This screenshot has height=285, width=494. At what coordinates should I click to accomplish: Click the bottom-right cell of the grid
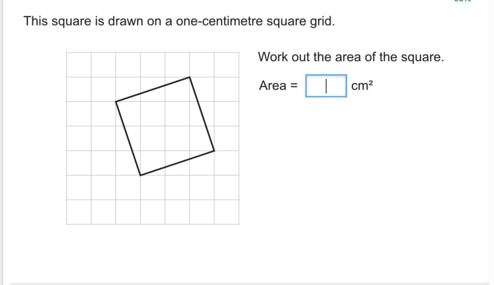click(226, 212)
